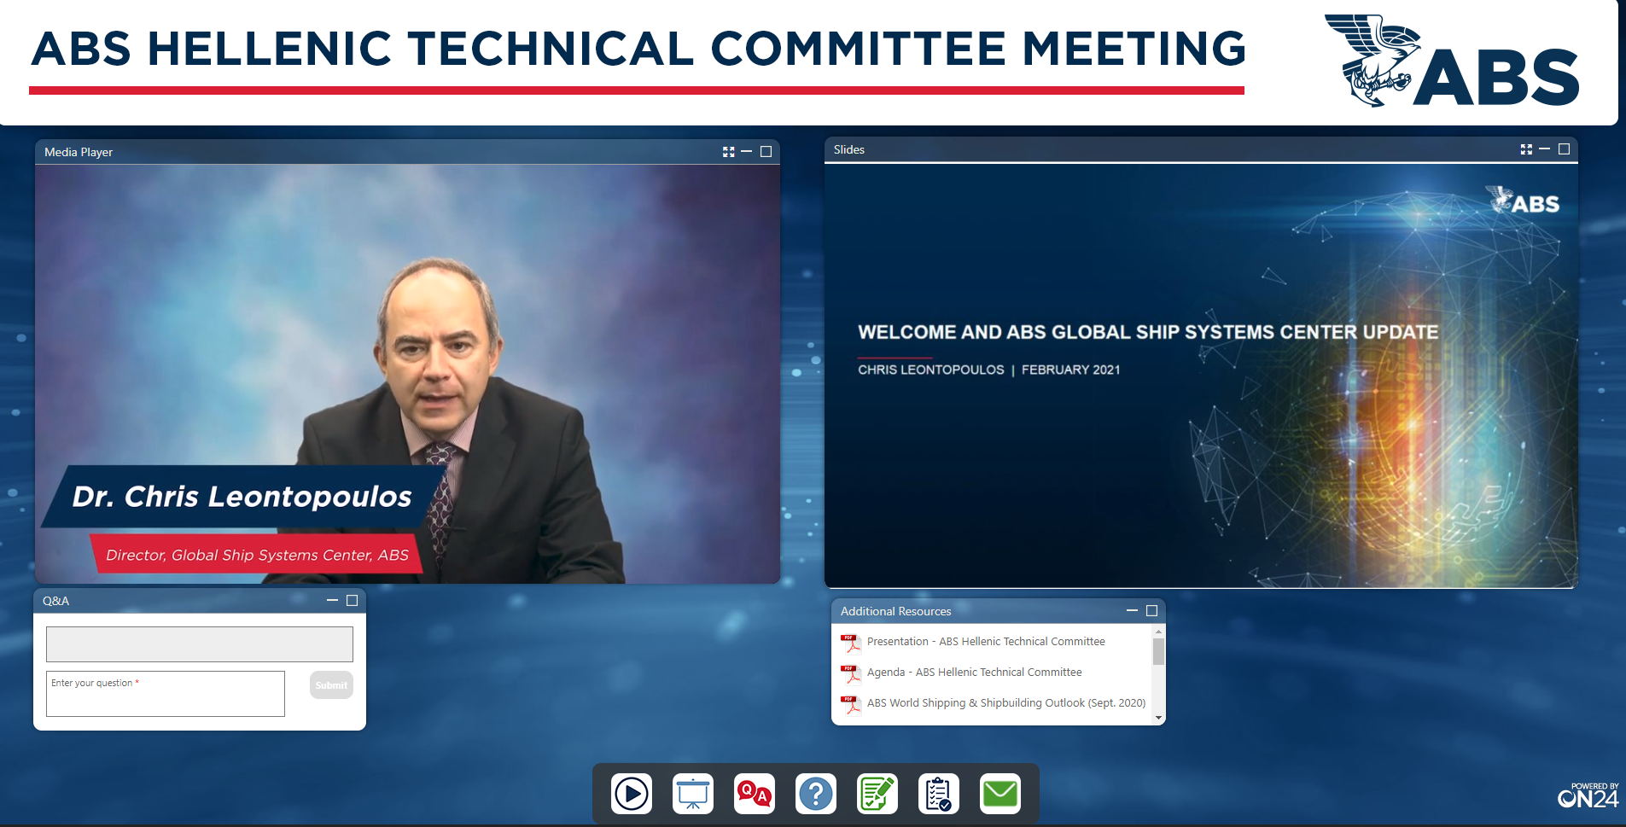Screen dimensions: 1626x827
Task: Expand Slides panel to full screen
Action: (1526, 149)
